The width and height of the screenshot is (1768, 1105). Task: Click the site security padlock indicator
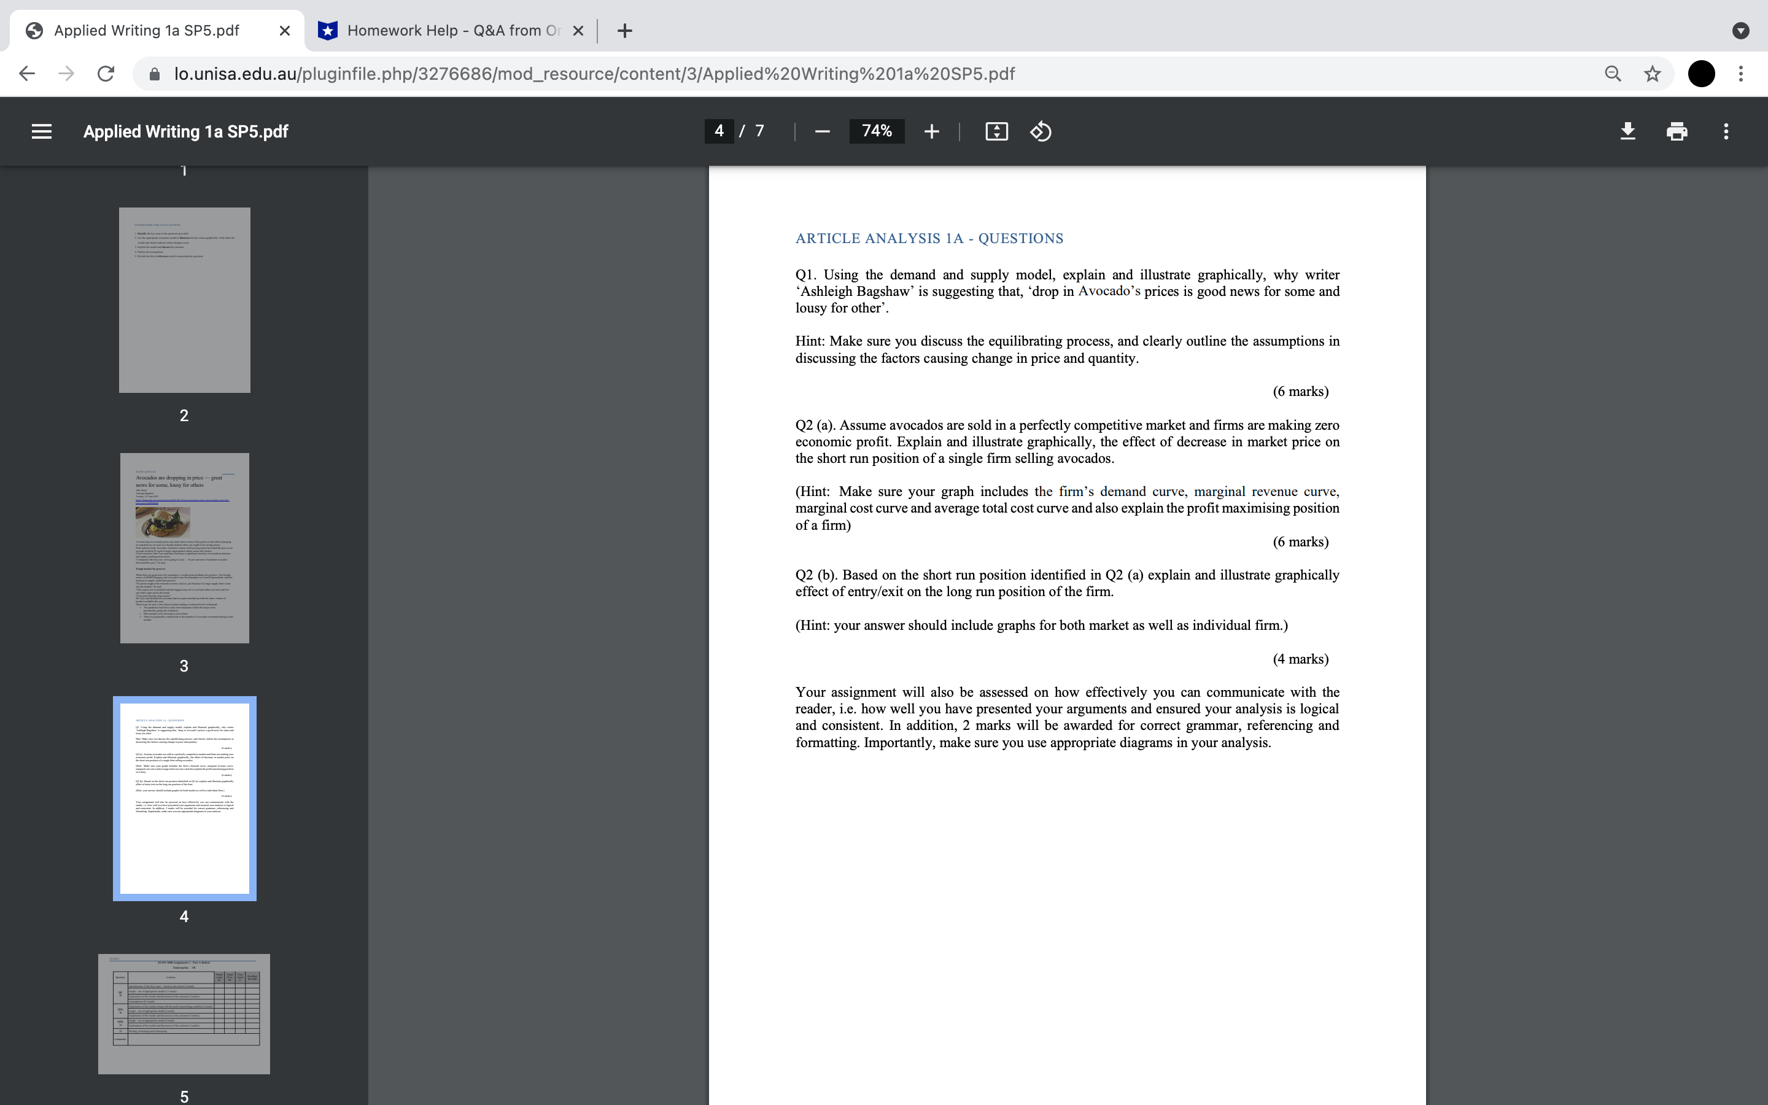pyautogui.click(x=155, y=73)
